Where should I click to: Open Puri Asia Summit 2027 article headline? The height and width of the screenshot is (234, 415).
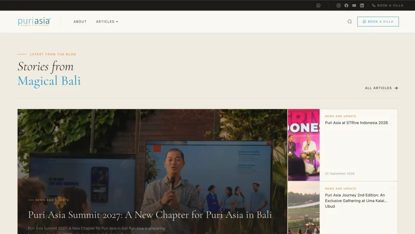pyautogui.click(x=150, y=215)
